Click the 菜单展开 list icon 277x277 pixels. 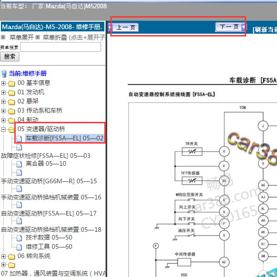[x=3, y=37]
